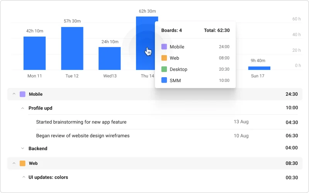The height and width of the screenshot is (193, 309).
Task: Click the 40 h axis label
Action: click(297, 35)
